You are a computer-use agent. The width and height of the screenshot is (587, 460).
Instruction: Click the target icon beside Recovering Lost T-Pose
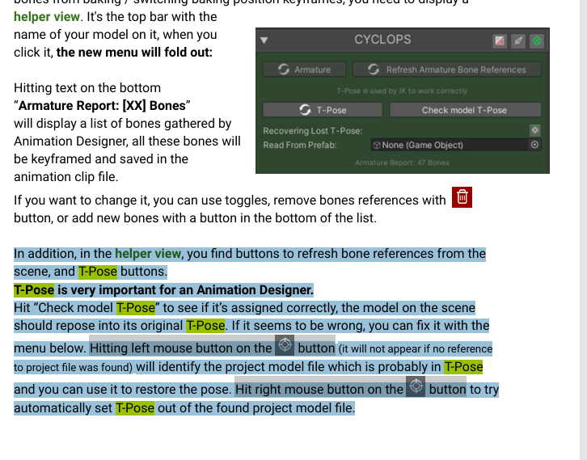point(535,130)
